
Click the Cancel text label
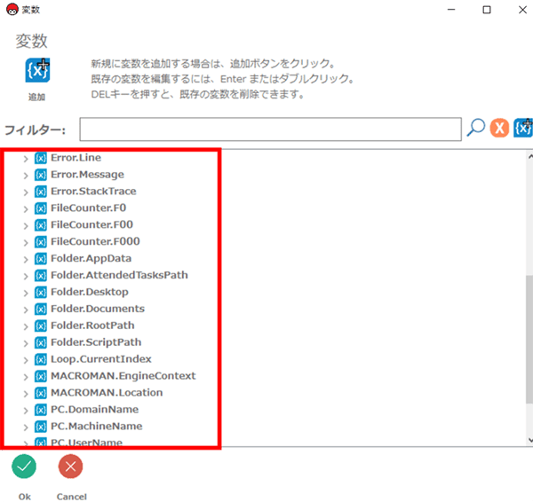pos(71,497)
